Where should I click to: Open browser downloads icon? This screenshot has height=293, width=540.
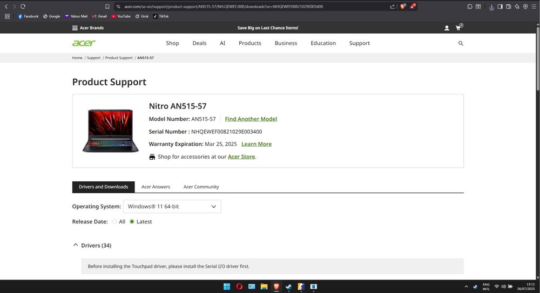coord(491,6)
